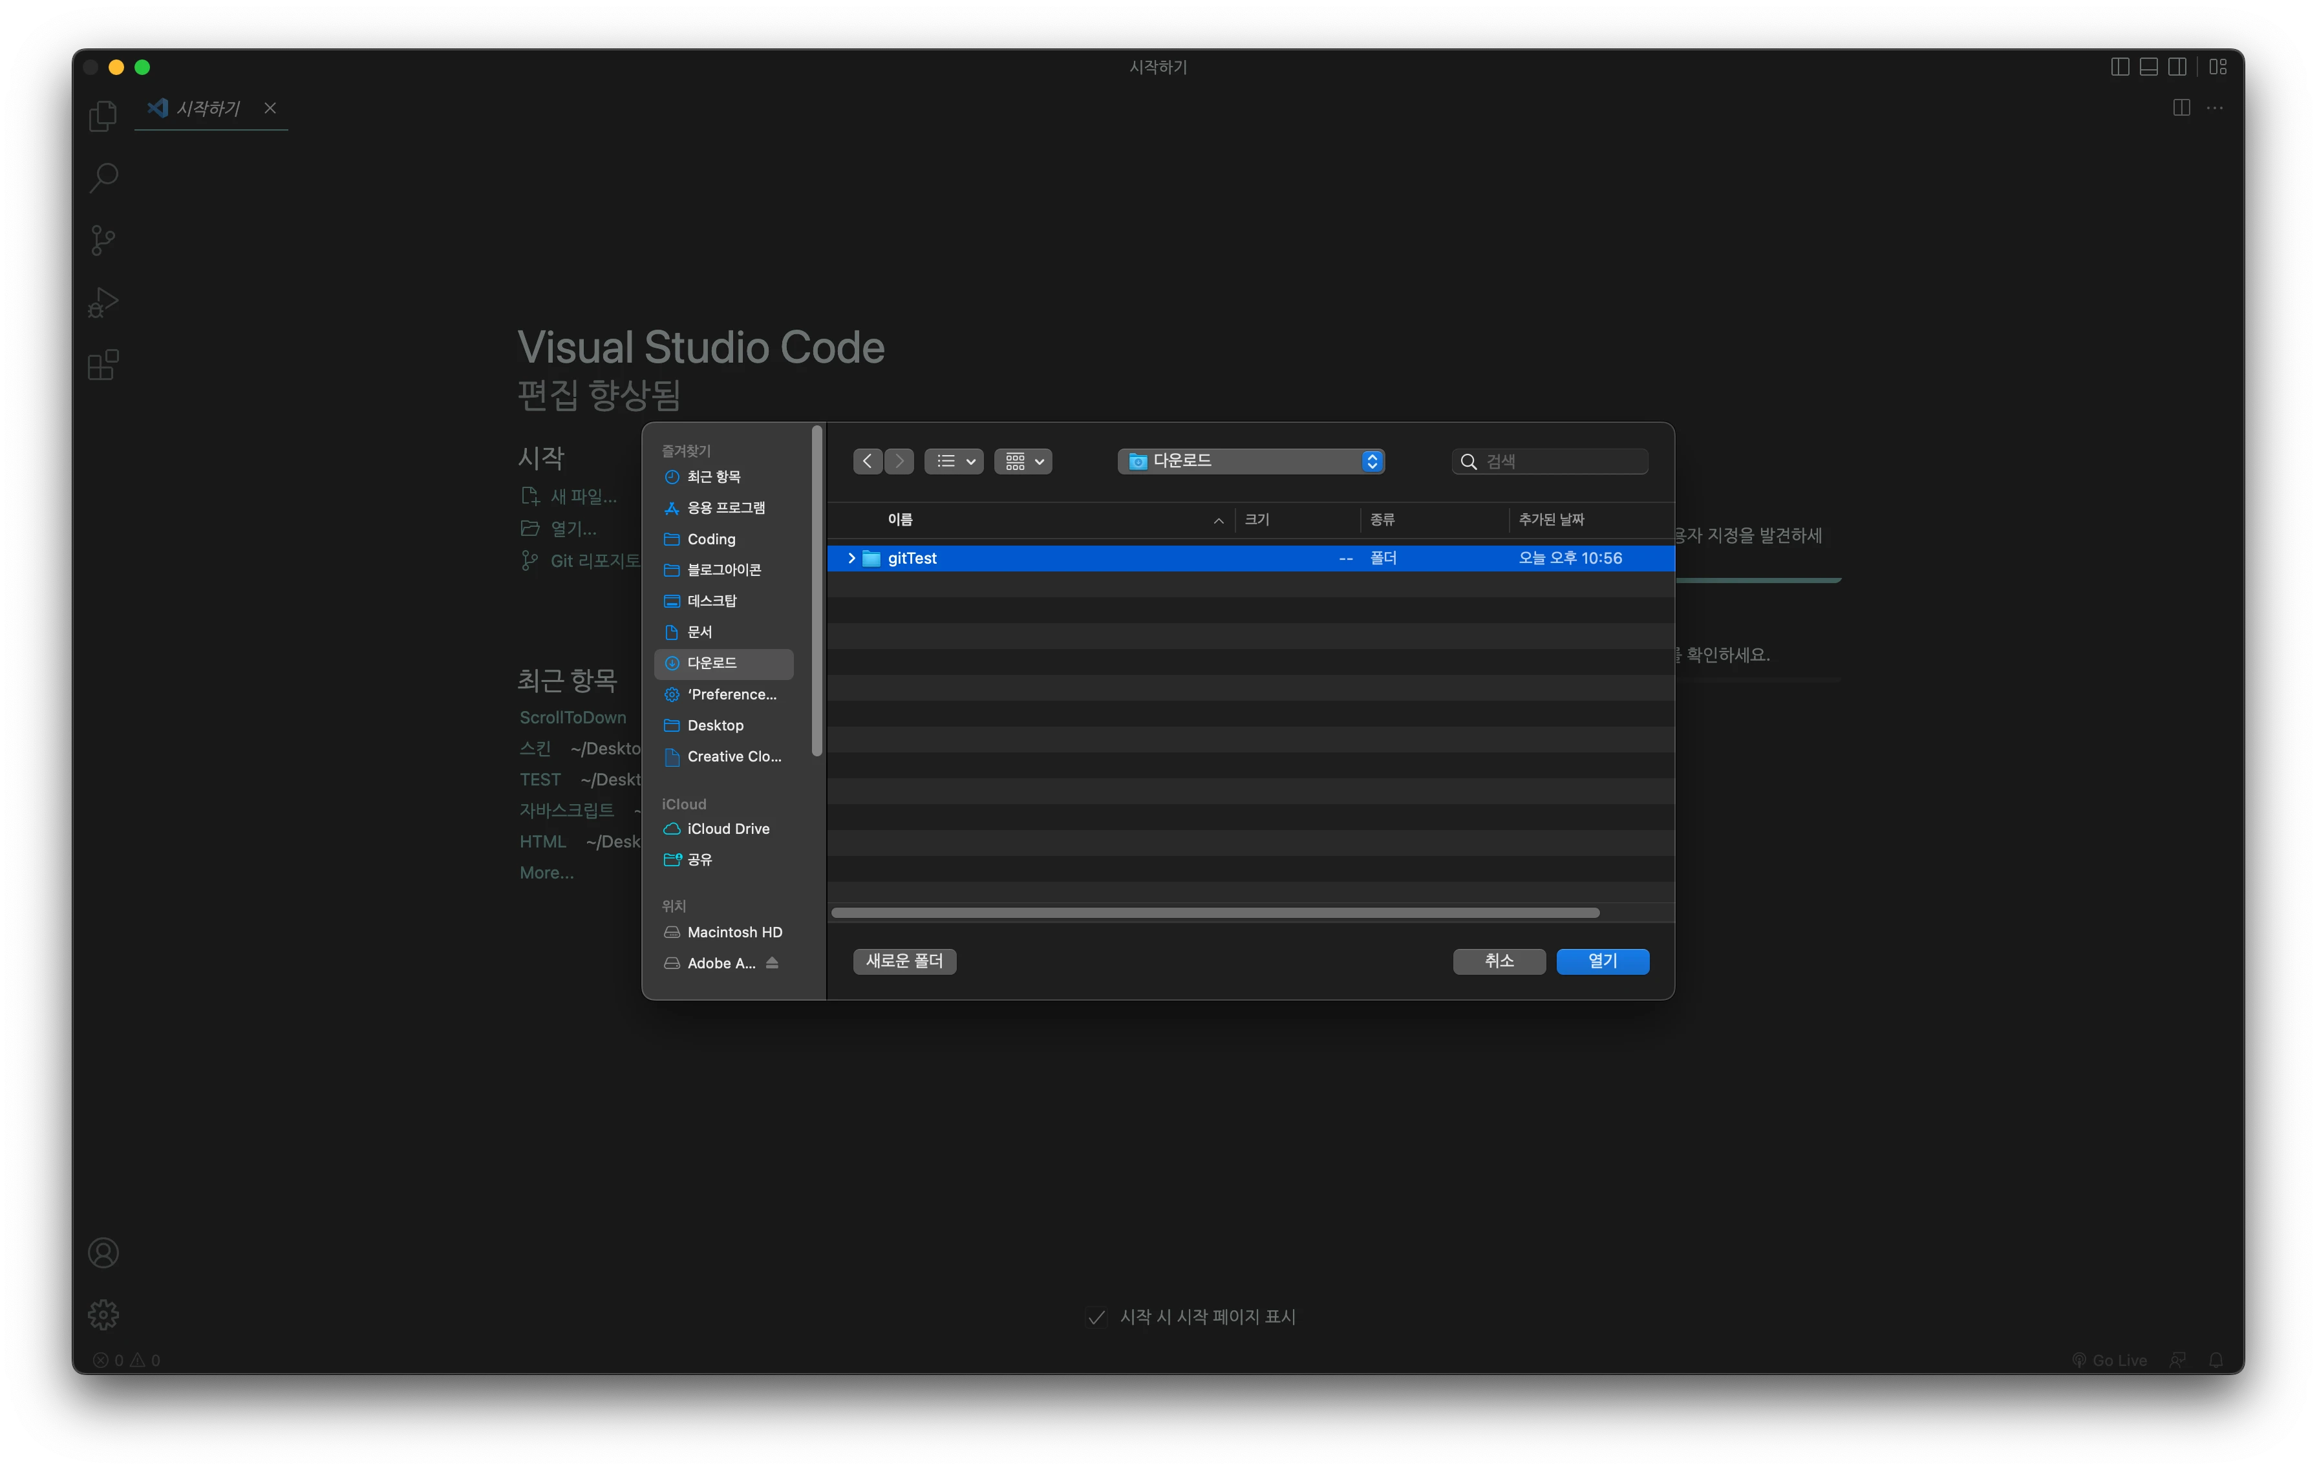Expand the gitTest folder disclosure arrow
This screenshot has height=1470, width=2317.
click(x=851, y=558)
